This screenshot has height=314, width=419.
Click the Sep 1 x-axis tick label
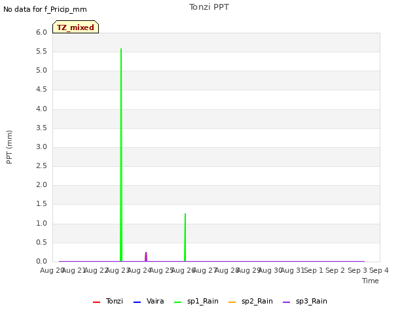(314, 270)
